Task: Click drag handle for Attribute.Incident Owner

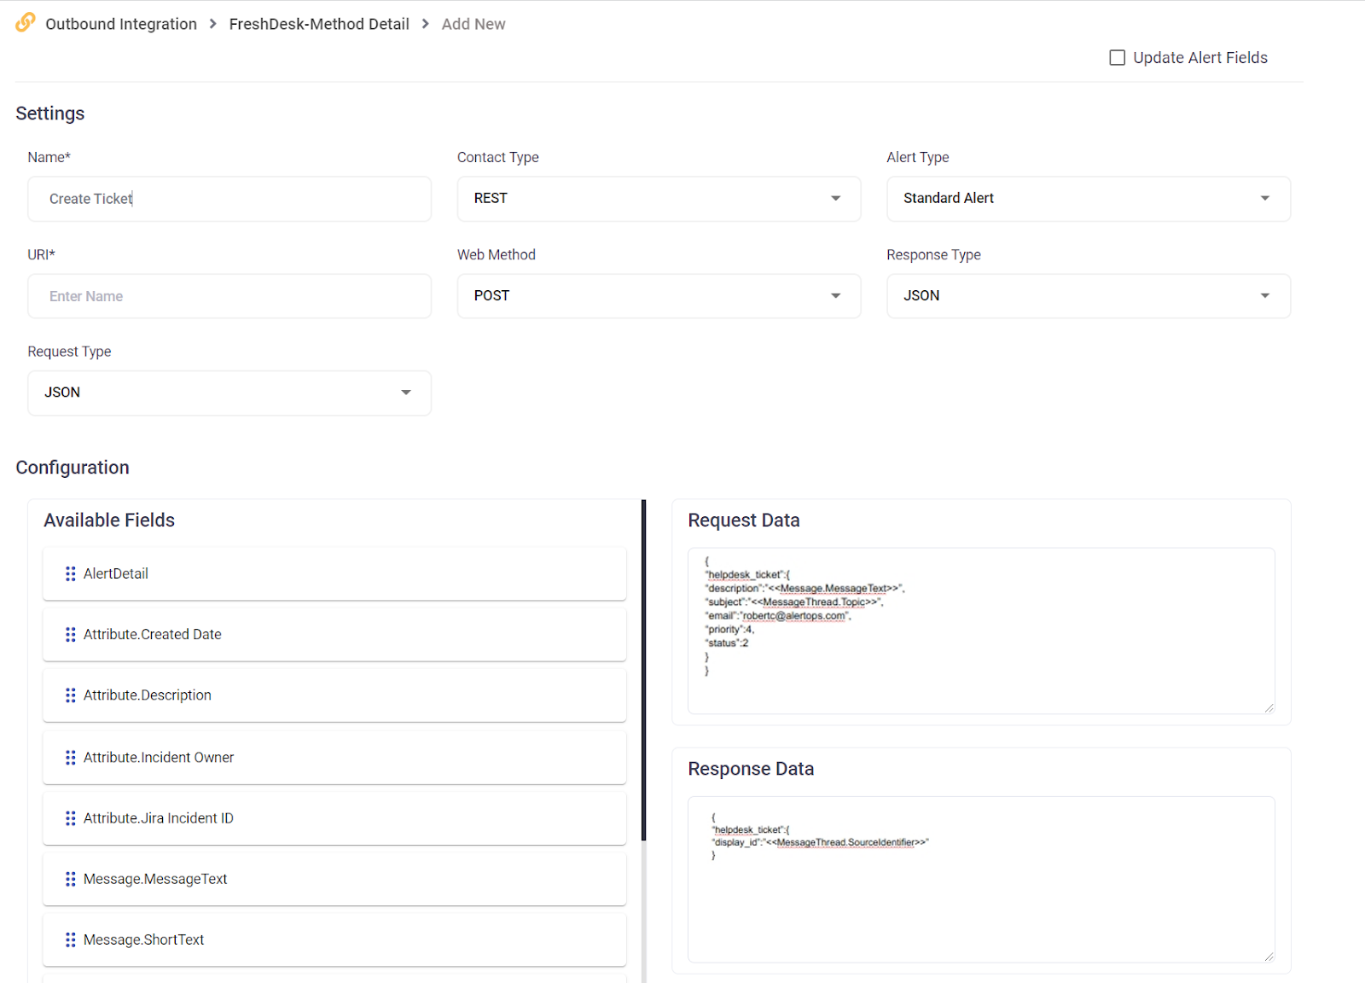Action: point(71,758)
